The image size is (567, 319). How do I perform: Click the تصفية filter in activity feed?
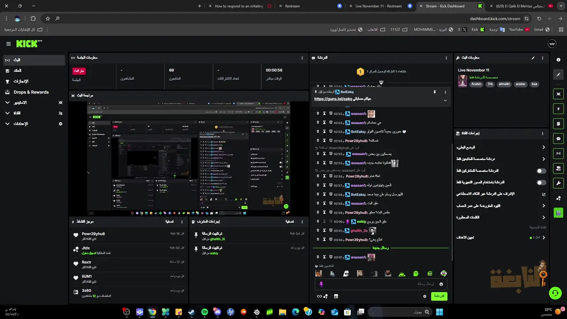(169, 222)
